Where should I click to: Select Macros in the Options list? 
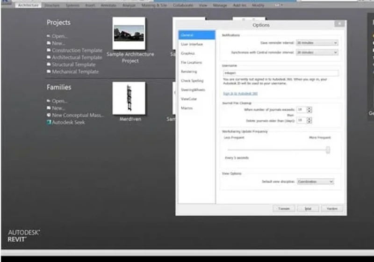click(x=197, y=108)
